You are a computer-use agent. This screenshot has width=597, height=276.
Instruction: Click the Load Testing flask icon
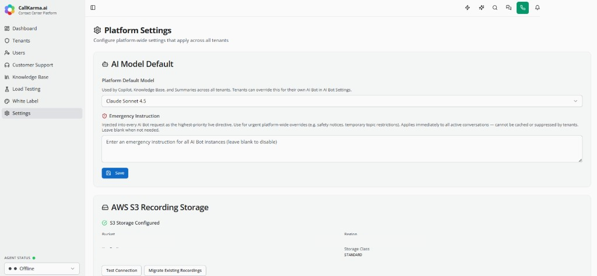click(7, 89)
